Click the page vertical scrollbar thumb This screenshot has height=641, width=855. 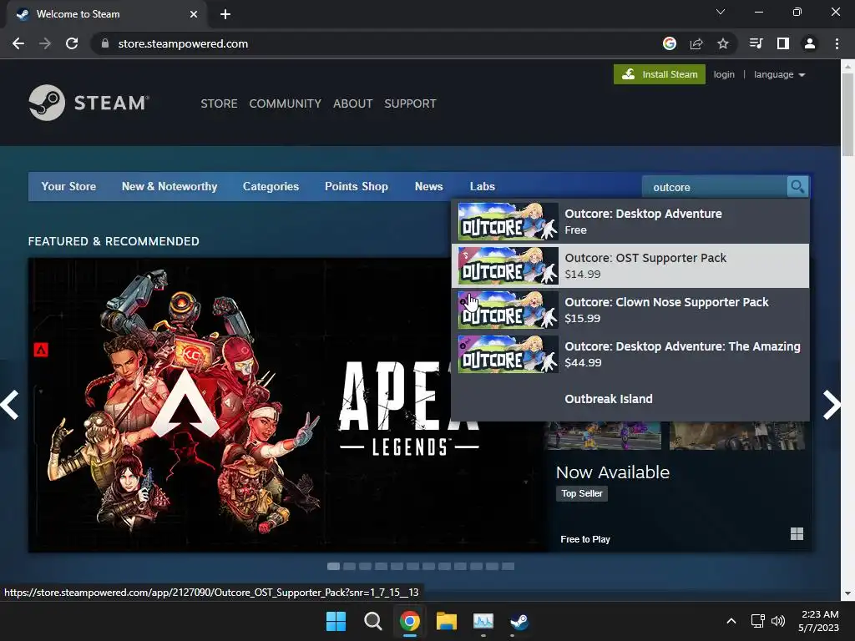pos(848,114)
